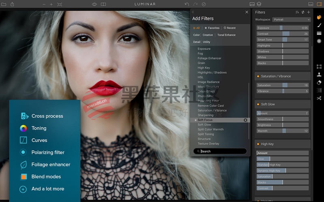
Task: Adjust the Warmth slider in Soft Glow
Action: [x=282, y=131]
